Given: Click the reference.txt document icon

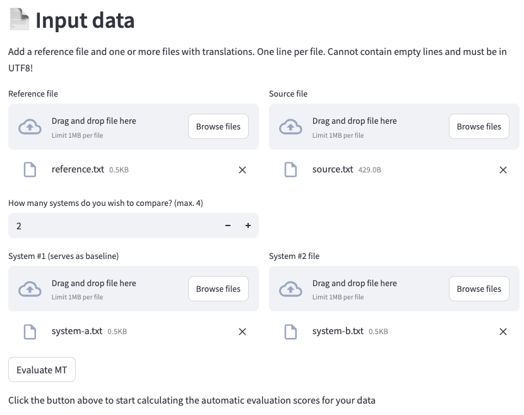Looking at the screenshot, I should pos(30,169).
